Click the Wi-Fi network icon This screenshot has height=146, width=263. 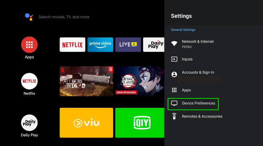174,44
